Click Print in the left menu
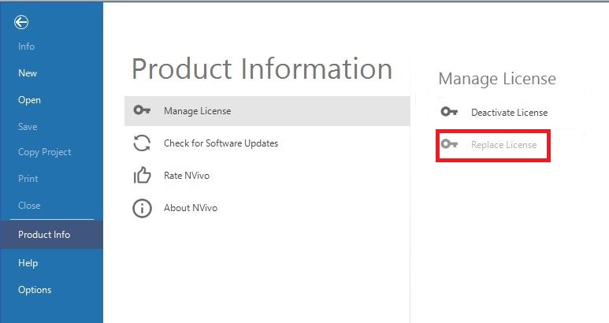The height and width of the screenshot is (323, 609). [28, 179]
